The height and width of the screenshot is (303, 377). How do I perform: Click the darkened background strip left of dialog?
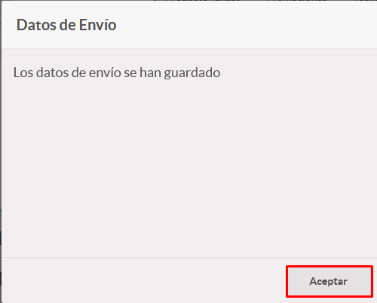(1, 151)
